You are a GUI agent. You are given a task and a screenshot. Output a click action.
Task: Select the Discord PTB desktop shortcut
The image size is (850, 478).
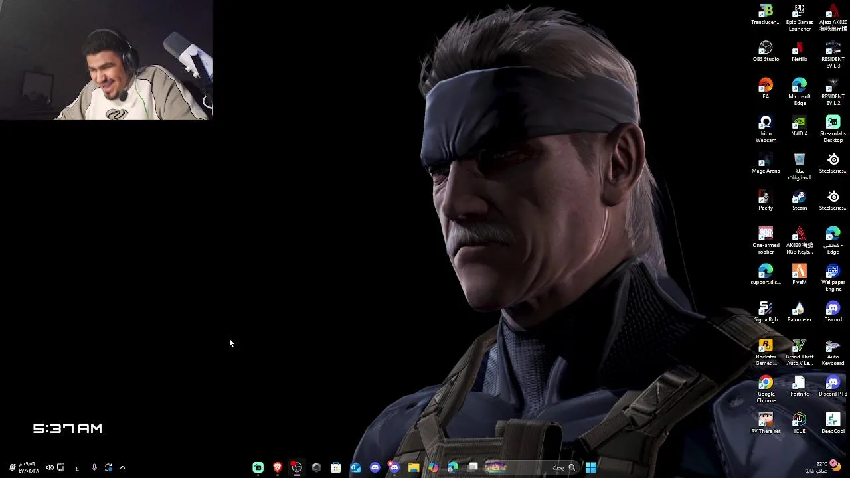833,386
